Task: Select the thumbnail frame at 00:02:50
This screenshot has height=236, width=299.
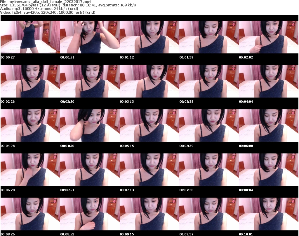Action: point(90,81)
